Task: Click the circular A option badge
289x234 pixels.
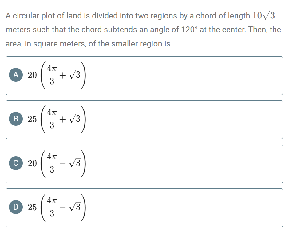Action: click(15, 75)
